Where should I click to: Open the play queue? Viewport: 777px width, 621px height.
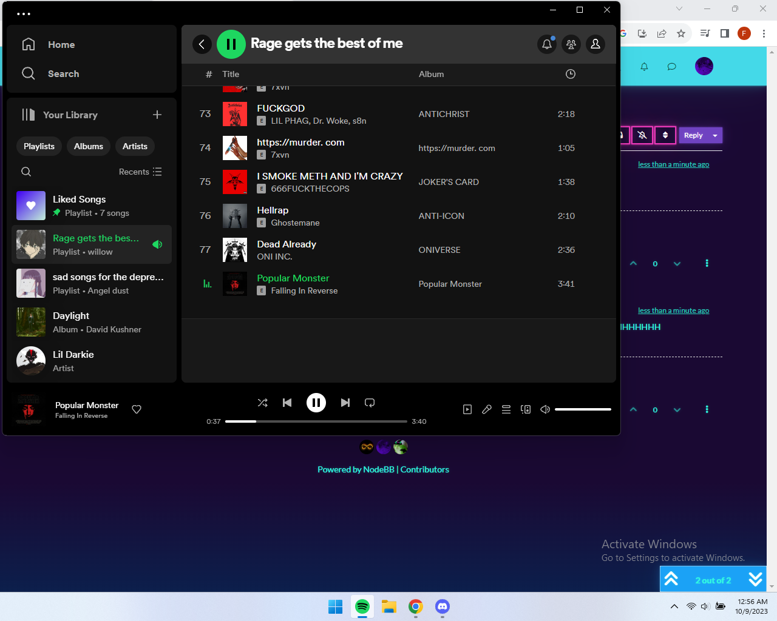click(x=506, y=409)
